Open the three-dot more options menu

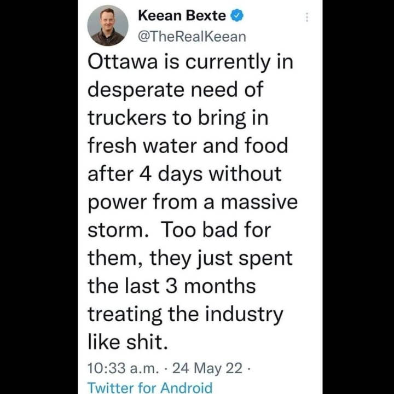306,18
